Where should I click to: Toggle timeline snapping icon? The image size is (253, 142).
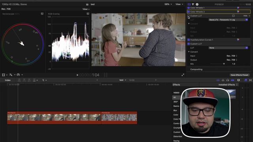pos(232,80)
